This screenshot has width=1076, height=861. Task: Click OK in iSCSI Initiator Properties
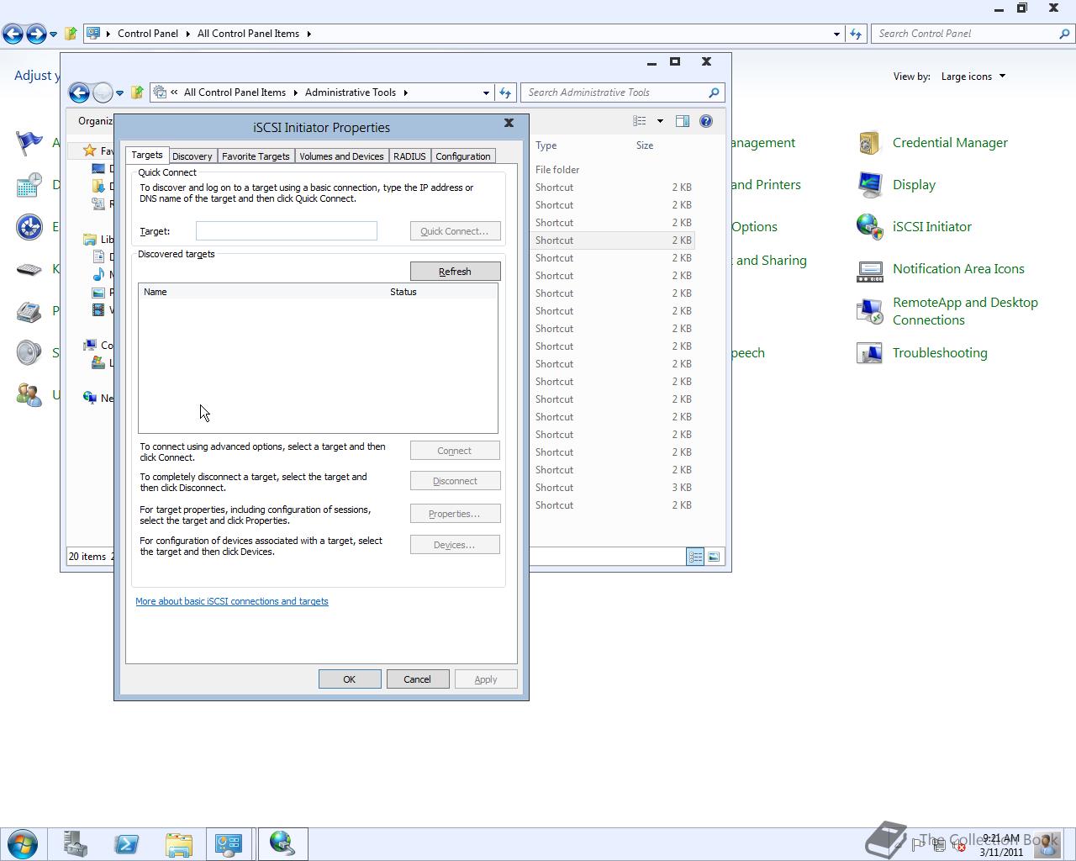350,679
